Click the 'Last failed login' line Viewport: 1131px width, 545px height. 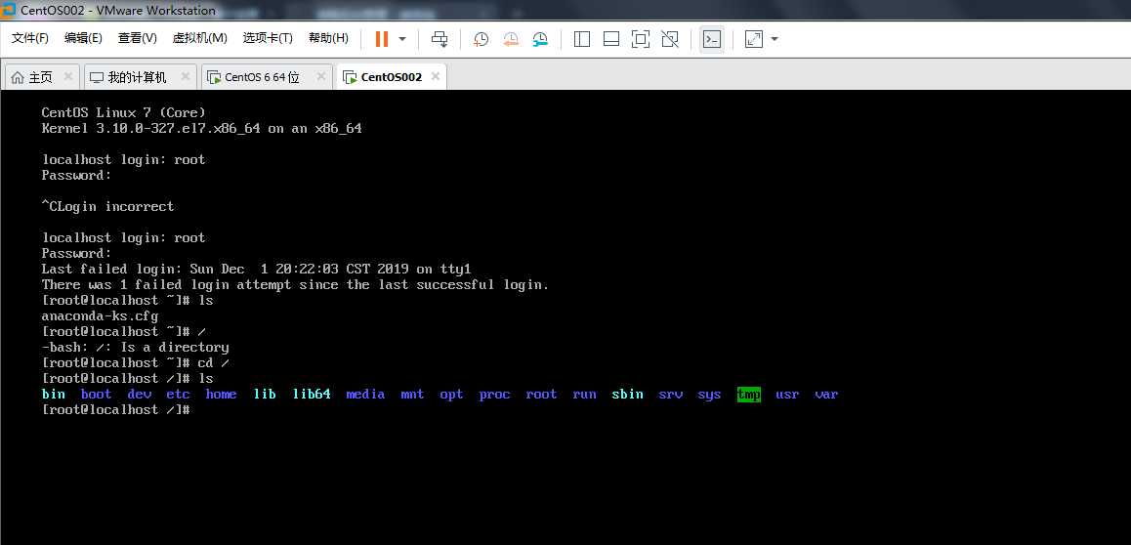point(256,269)
